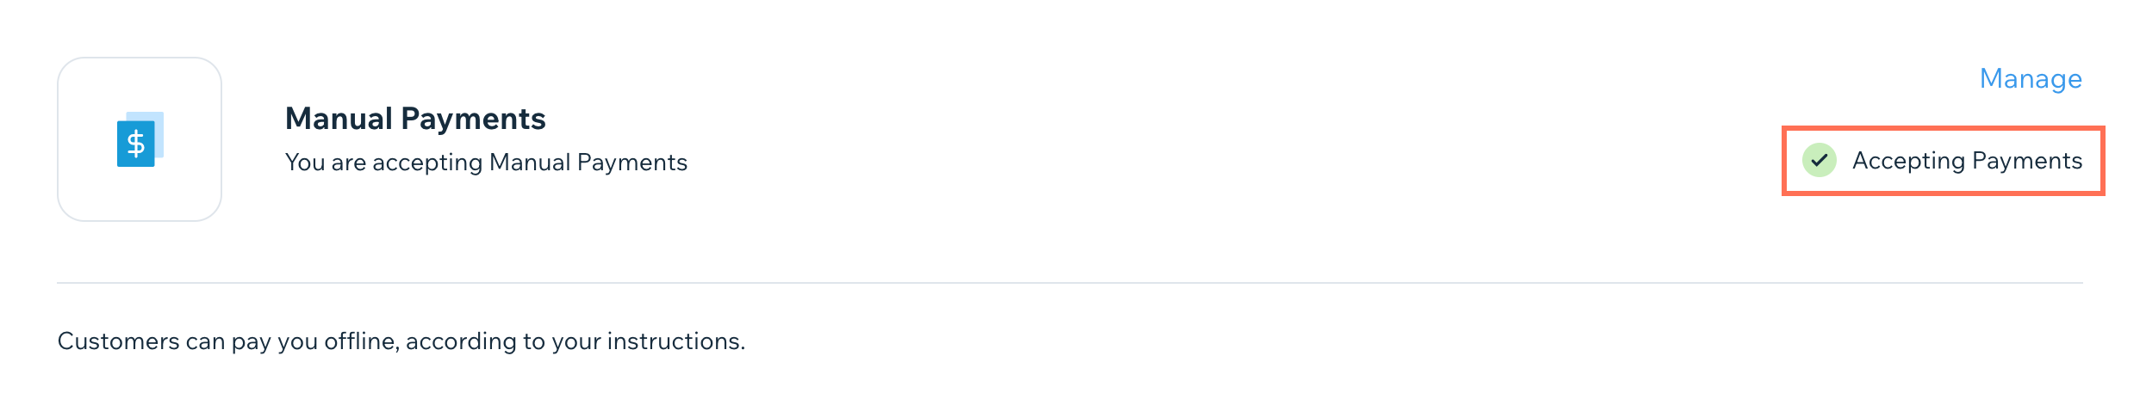Click "You are accepting Manual Payments" text
Viewport: 2140px width, 399px height.
(486, 163)
